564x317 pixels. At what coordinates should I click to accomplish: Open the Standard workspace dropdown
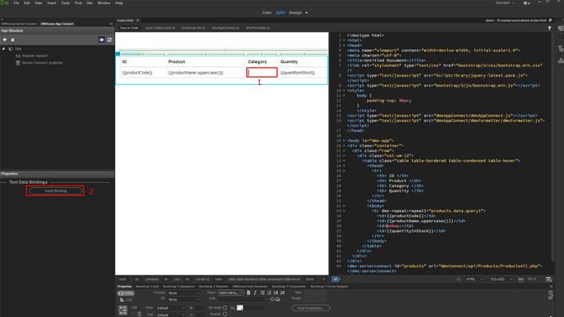pyautogui.click(x=504, y=3)
